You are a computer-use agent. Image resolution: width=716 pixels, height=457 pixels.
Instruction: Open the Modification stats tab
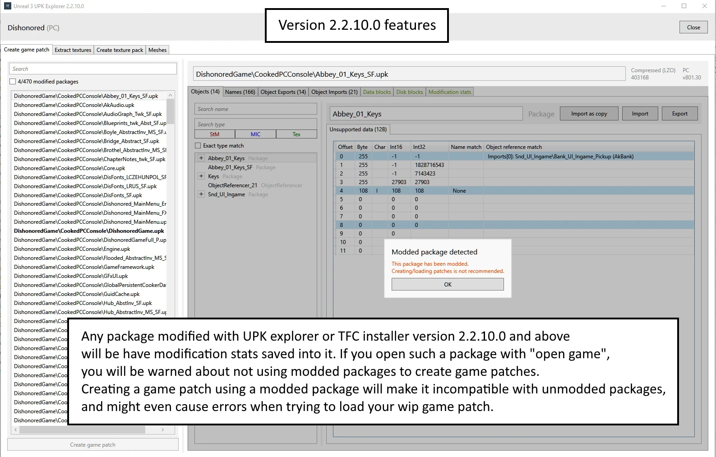[449, 92]
